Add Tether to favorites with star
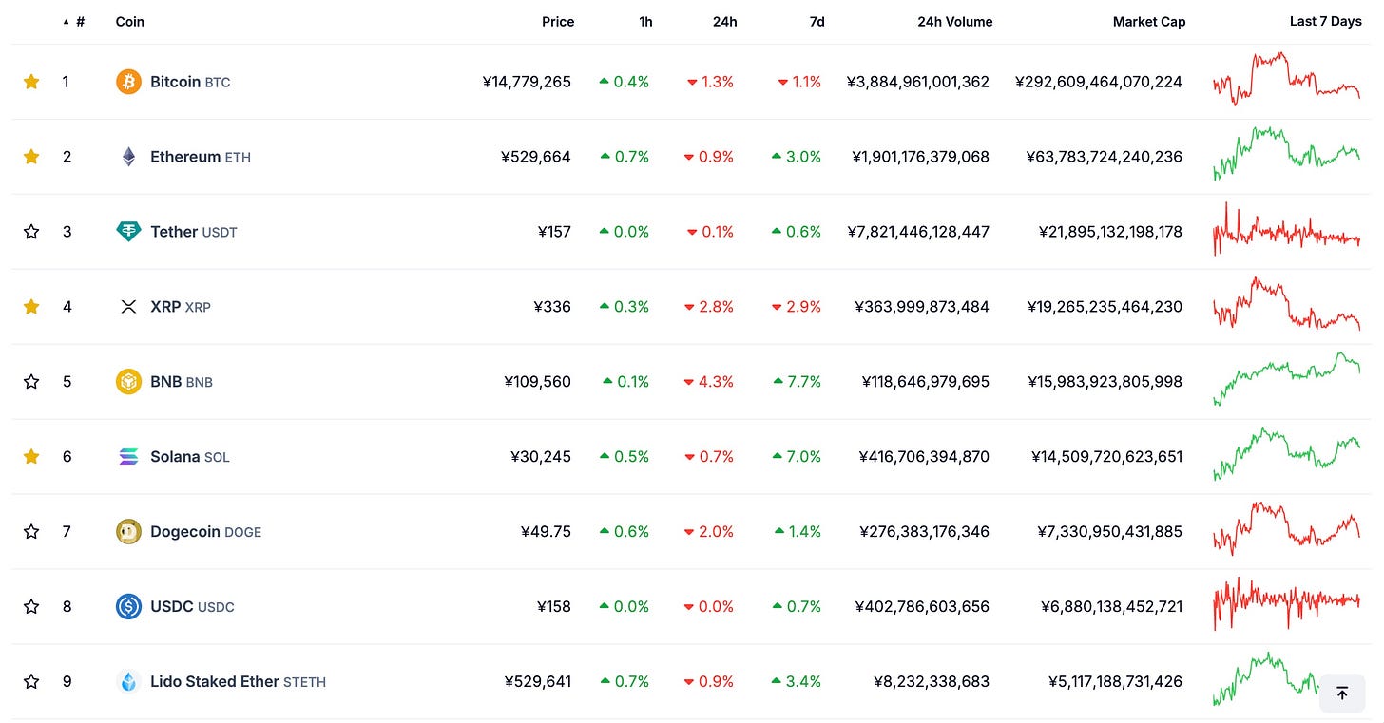This screenshot has width=1384, height=723. tap(31, 232)
